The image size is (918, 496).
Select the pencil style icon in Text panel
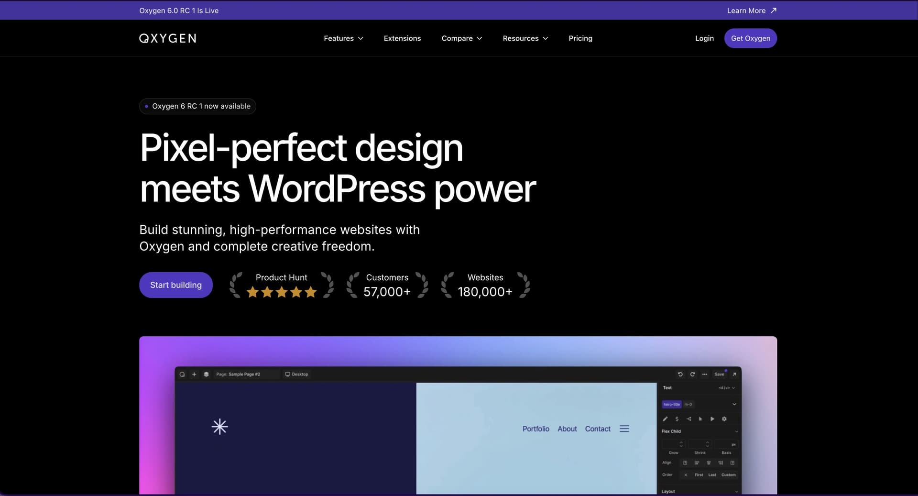(x=665, y=419)
